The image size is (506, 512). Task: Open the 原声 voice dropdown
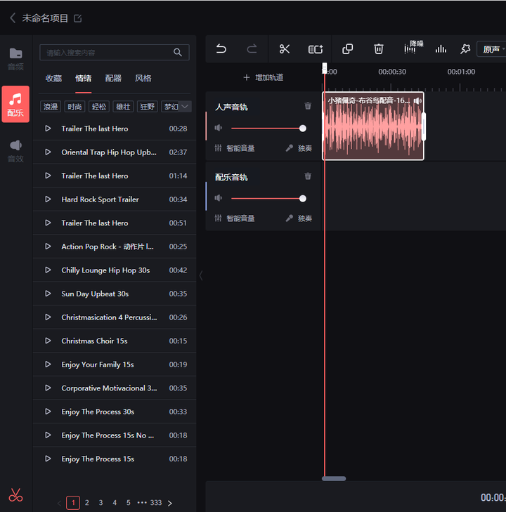click(x=492, y=49)
